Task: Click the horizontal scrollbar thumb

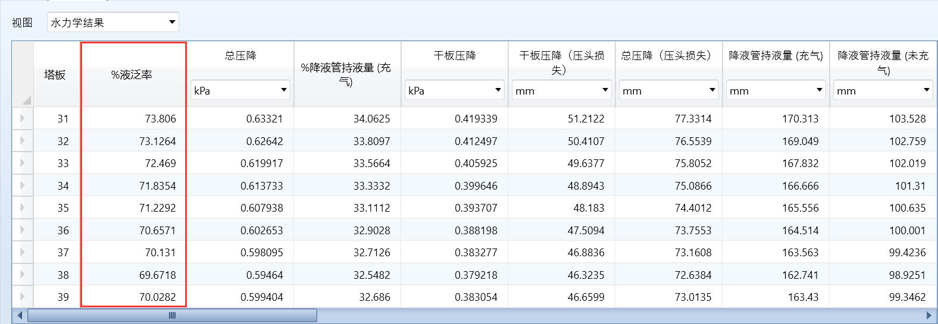Action: 172,315
